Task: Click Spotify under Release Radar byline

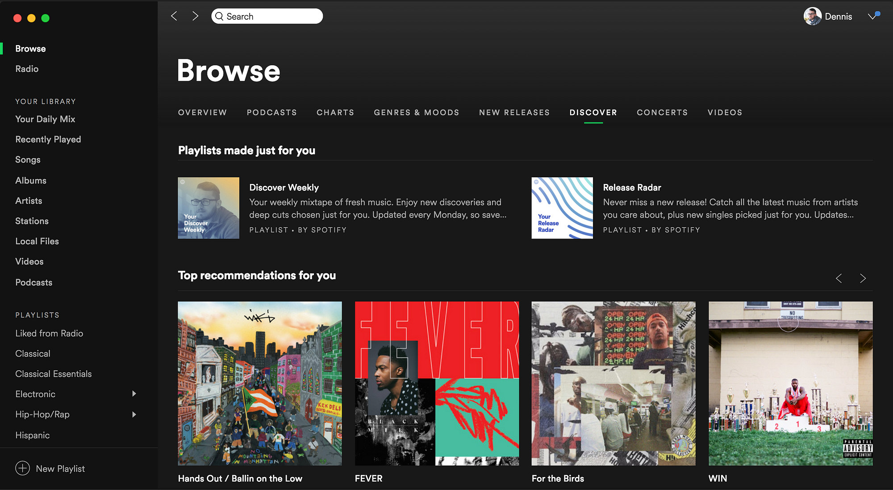Action: pos(682,230)
